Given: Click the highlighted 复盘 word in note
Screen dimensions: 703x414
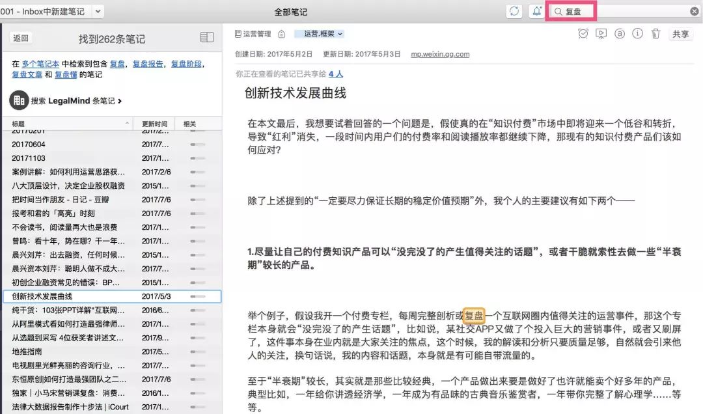Looking at the screenshot, I should (x=474, y=316).
